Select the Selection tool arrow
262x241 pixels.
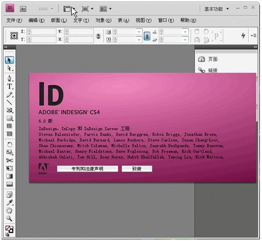9,60
